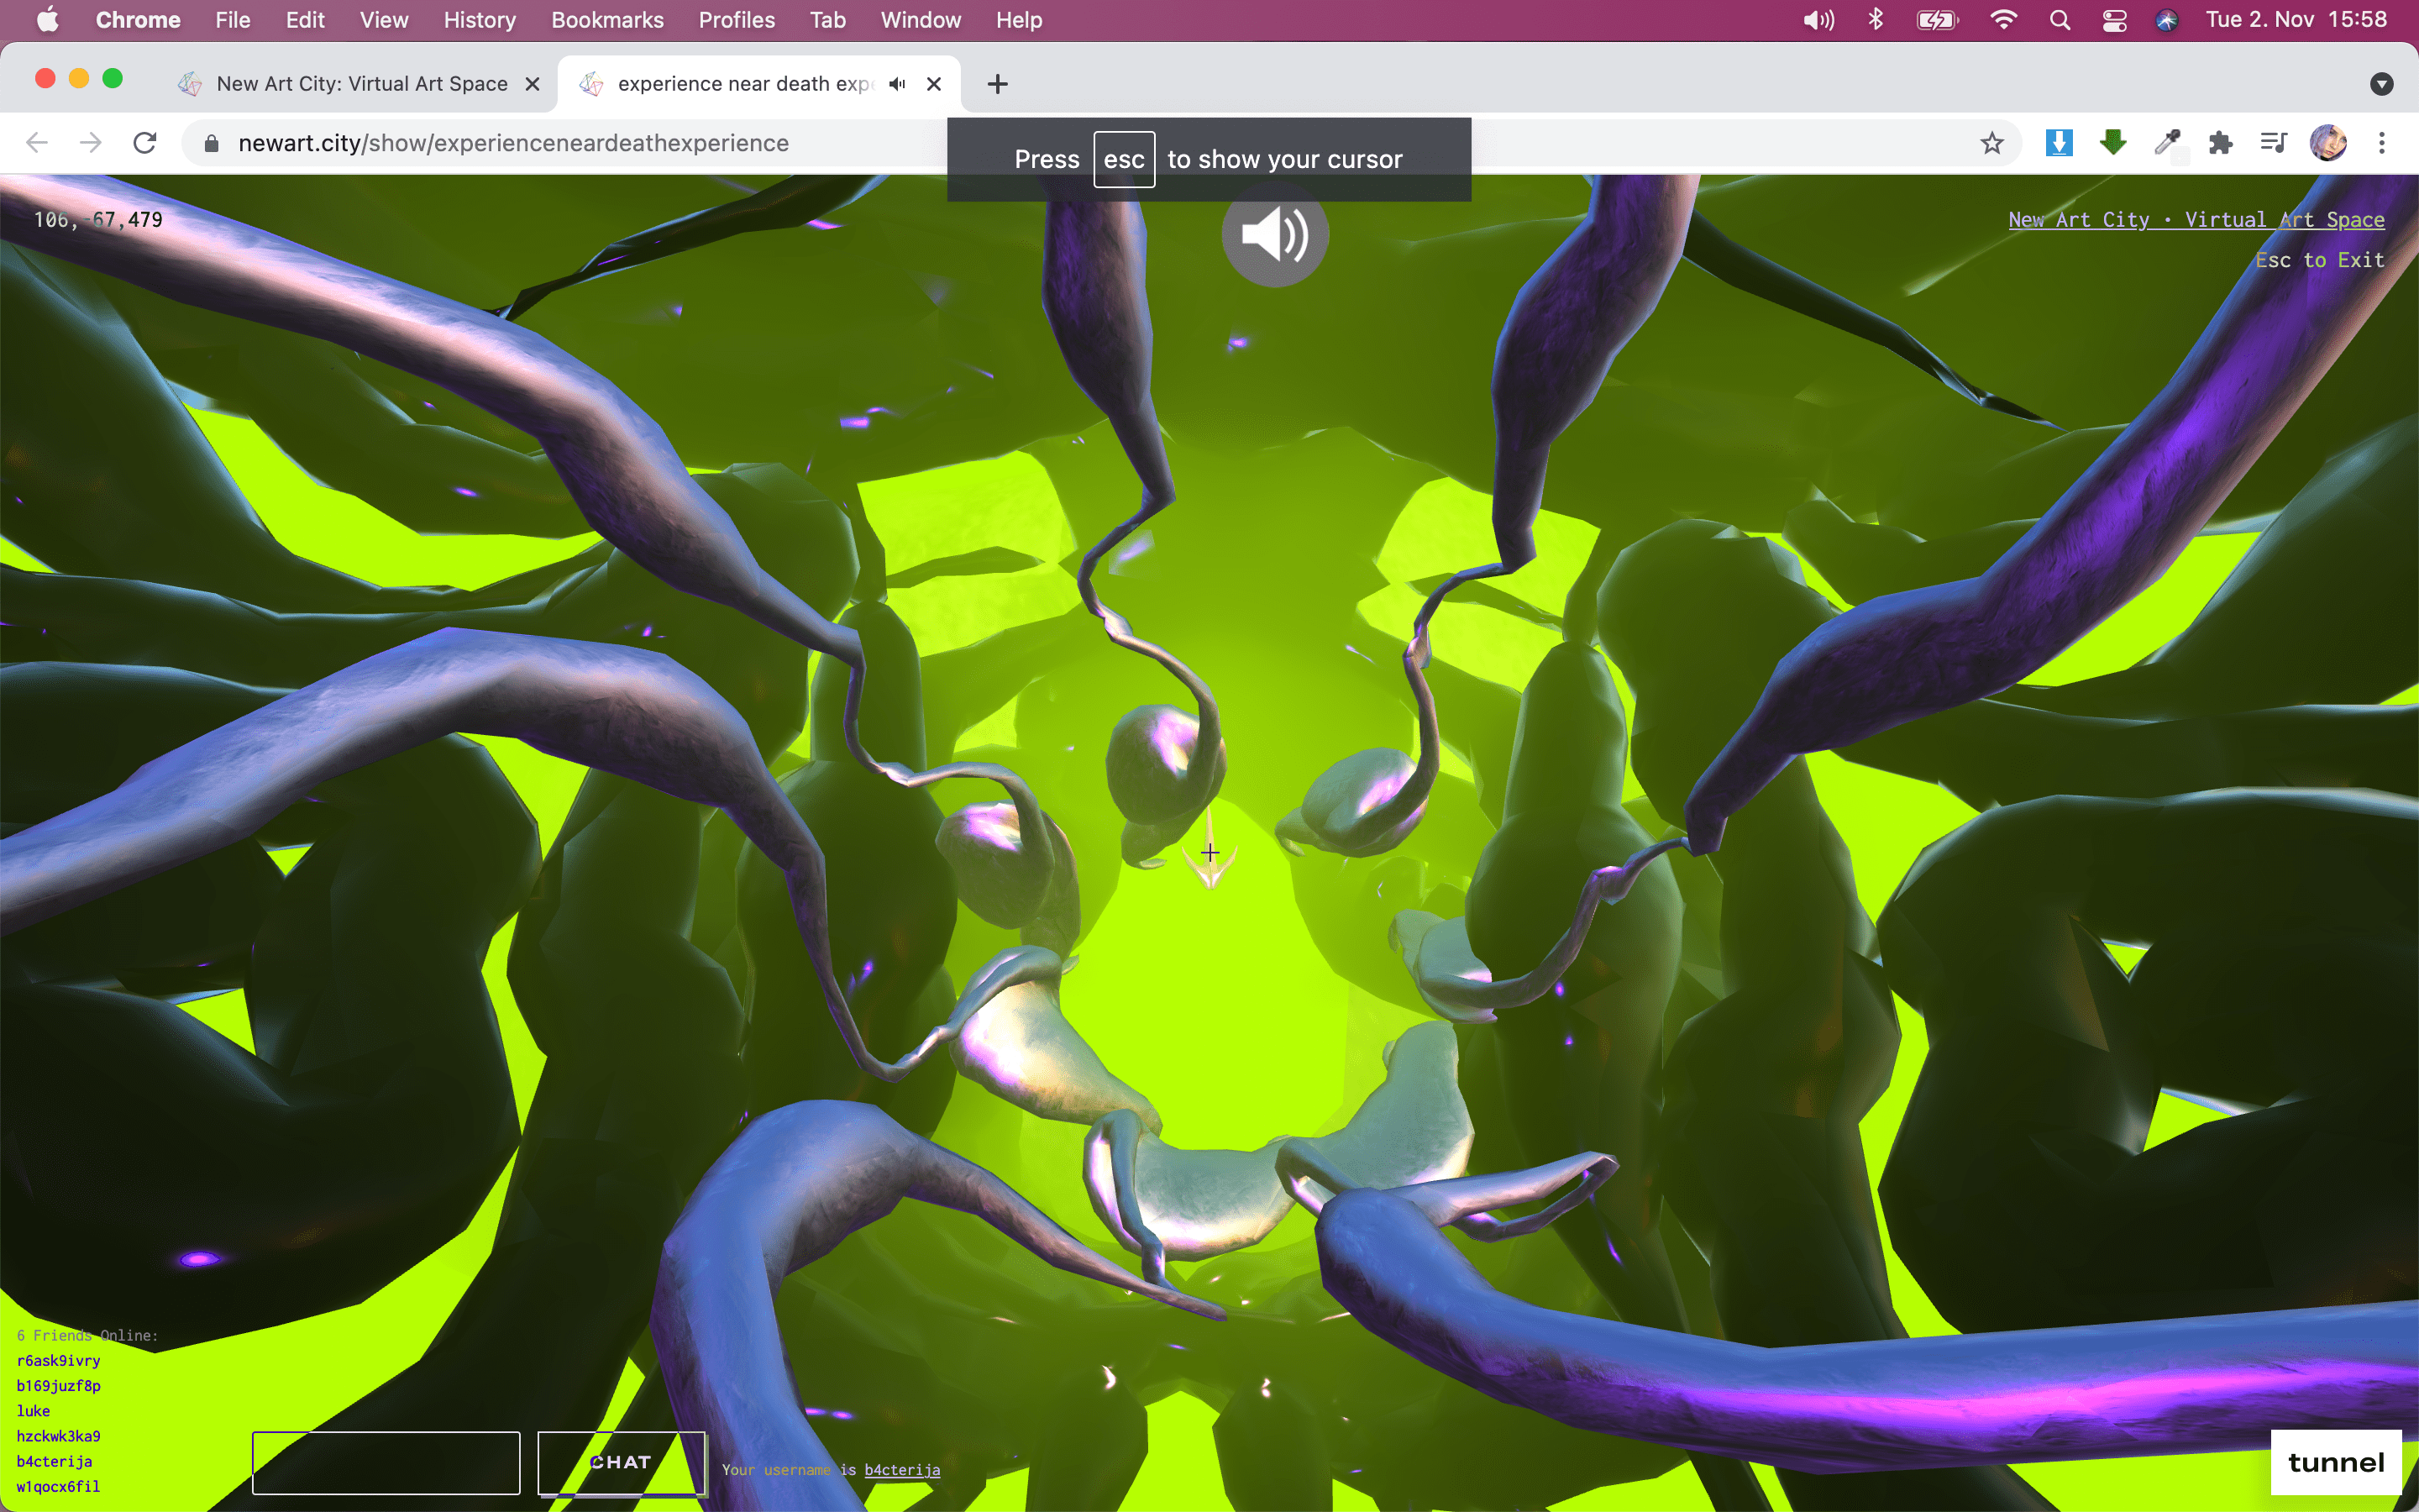
Task: Open the eyedropper color picker extension
Action: click(x=2166, y=143)
